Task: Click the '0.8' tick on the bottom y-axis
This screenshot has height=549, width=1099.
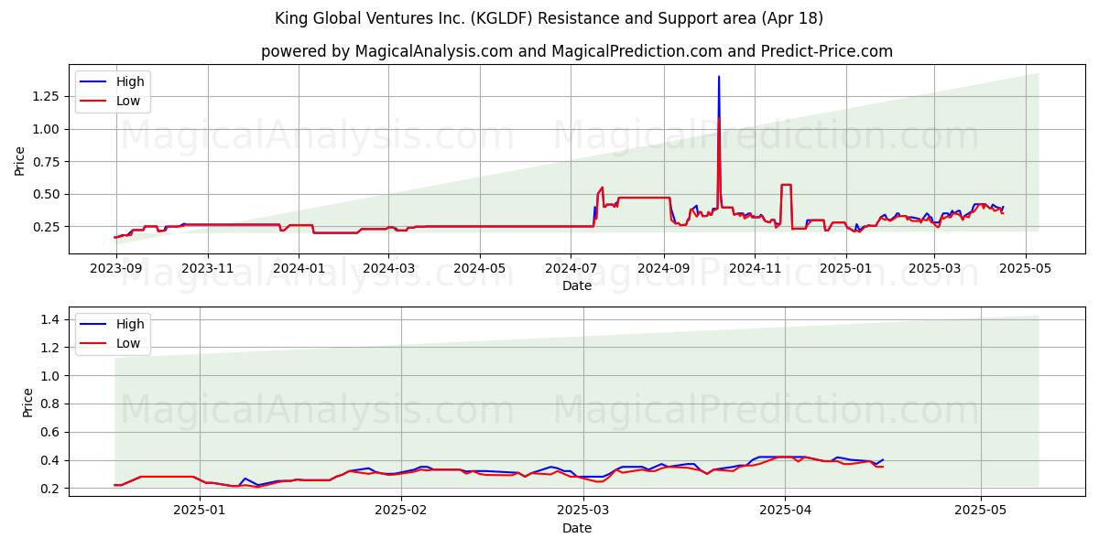Action: click(x=51, y=404)
